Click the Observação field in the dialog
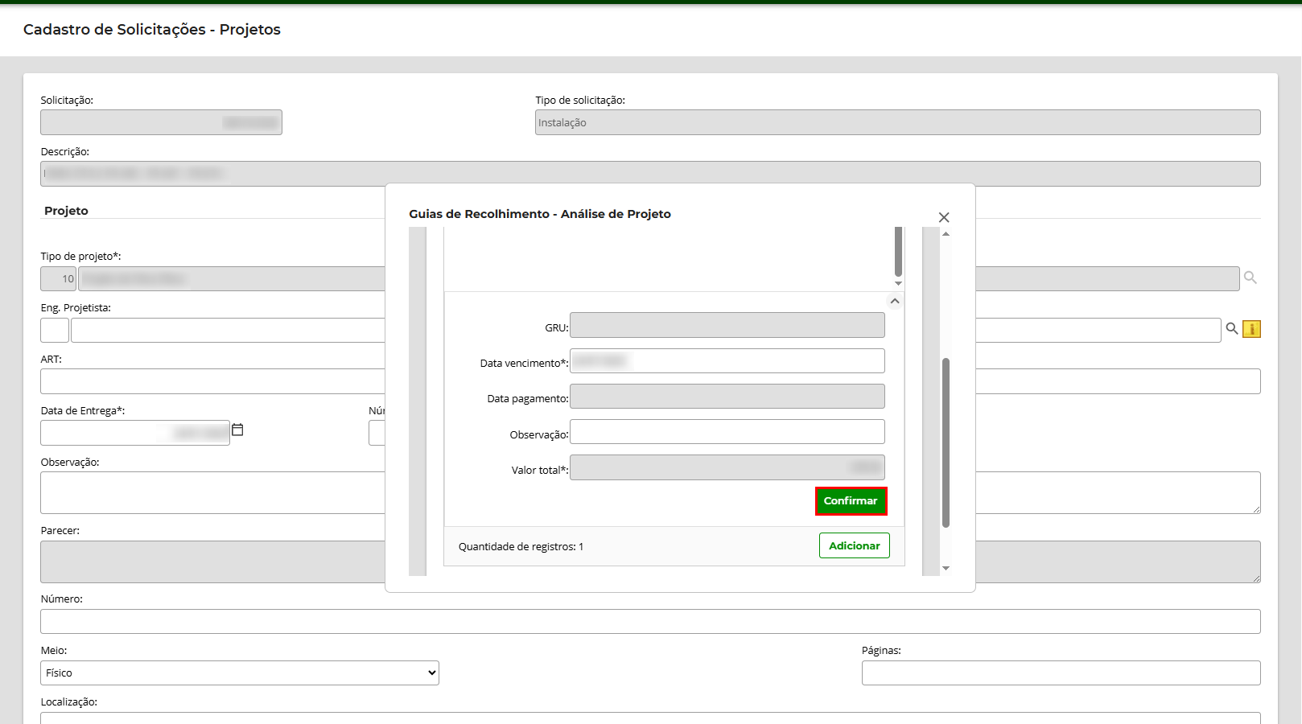 [727, 432]
